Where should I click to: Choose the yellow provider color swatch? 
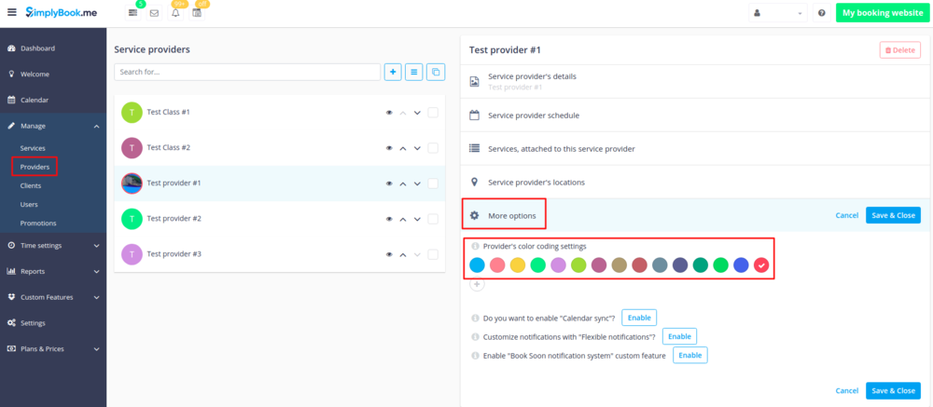517,265
